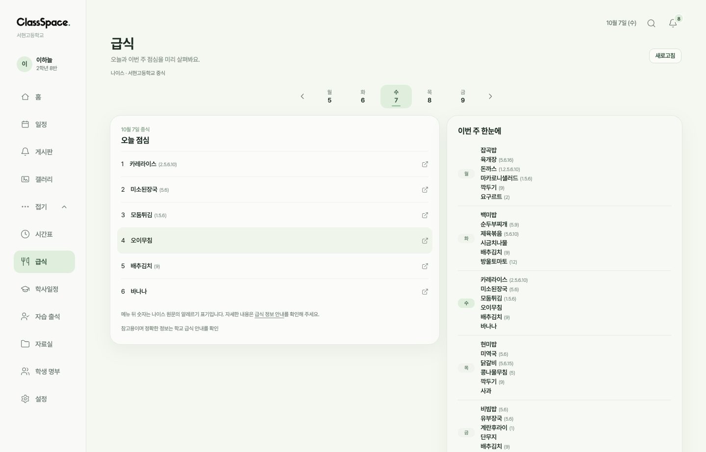Open 일정 calendar in sidebar
This screenshot has width=706, height=452.
pyautogui.click(x=44, y=125)
